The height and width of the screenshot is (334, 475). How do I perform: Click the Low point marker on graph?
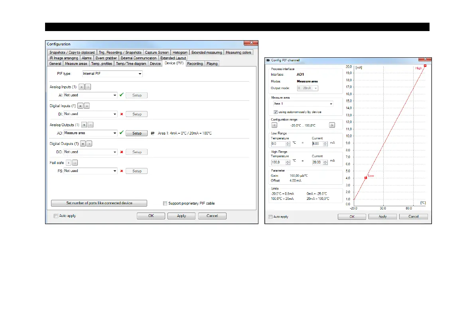coord(366,178)
